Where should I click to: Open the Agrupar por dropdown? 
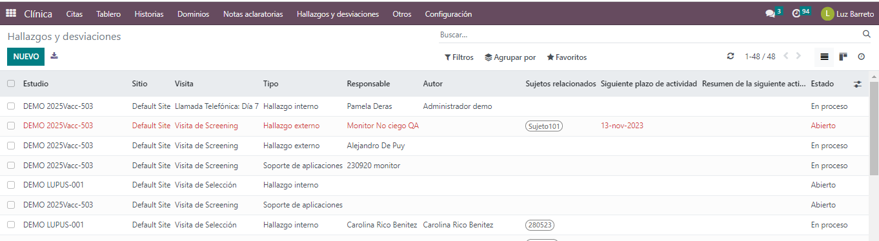point(510,57)
